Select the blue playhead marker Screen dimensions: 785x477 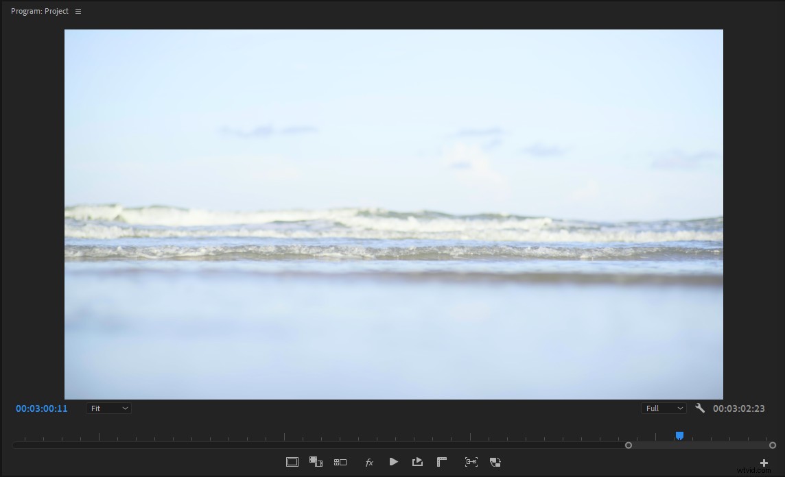(679, 435)
